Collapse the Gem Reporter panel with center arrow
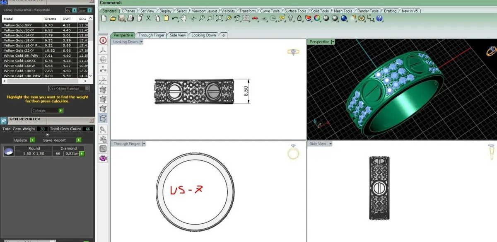The width and height of the screenshot is (497, 242). coord(47,134)
